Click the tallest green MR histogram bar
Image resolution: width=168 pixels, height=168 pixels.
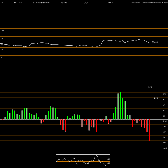click(120, 106)
